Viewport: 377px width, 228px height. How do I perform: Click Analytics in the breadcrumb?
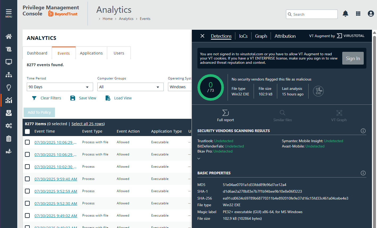point(126,19)
